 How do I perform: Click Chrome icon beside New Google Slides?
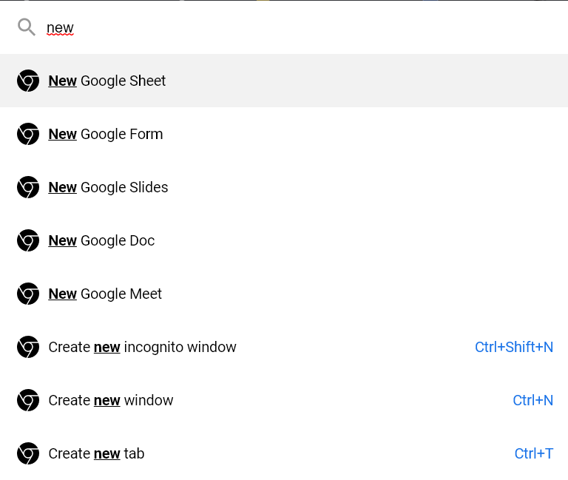[x=28, y=187]
